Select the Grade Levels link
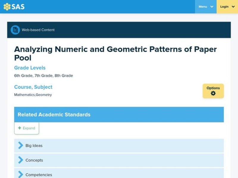 [30, 68]
